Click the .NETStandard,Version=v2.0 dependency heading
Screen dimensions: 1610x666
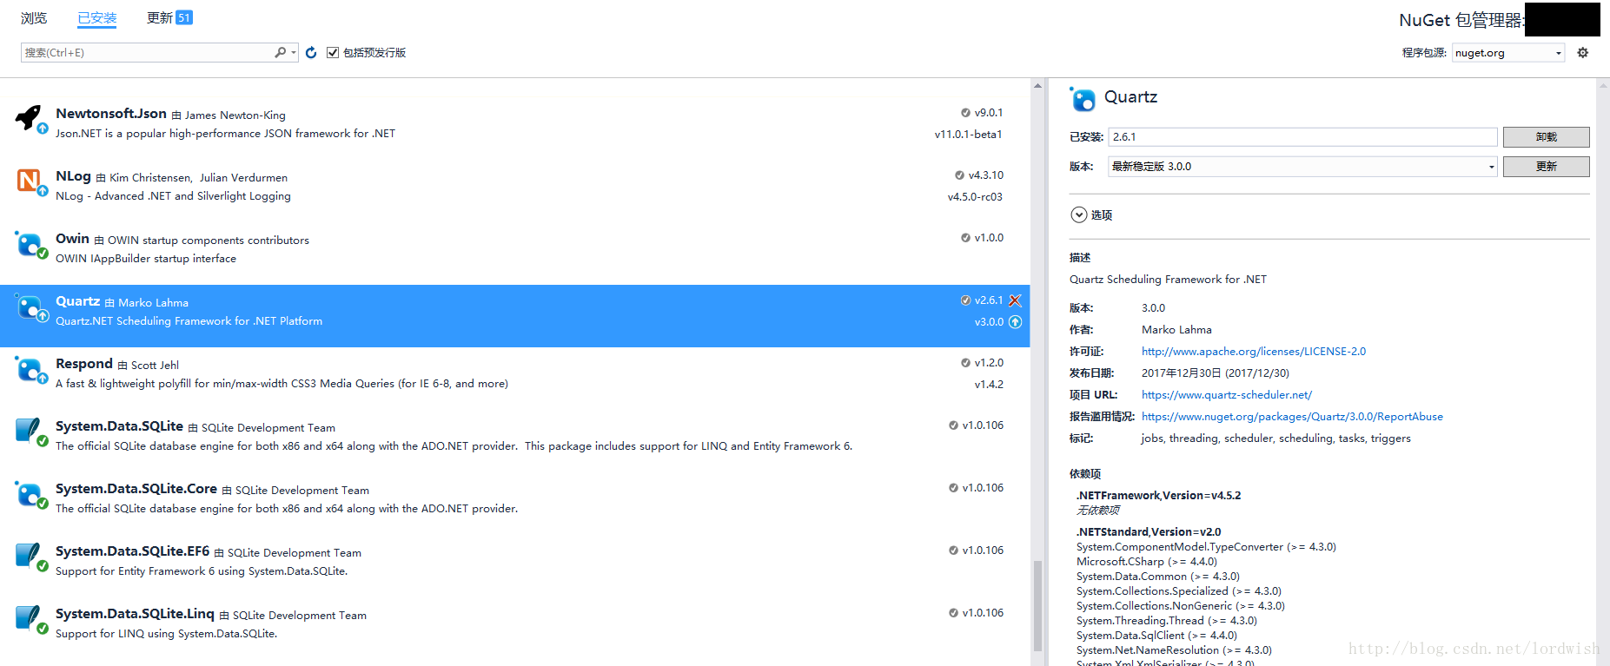point(1149,532)
